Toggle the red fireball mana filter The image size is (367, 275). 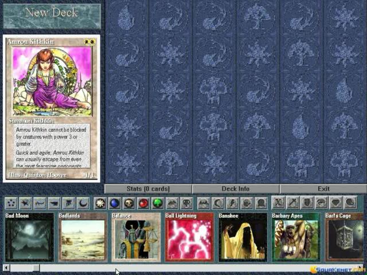pyautogui.click(x=143, y=203)
